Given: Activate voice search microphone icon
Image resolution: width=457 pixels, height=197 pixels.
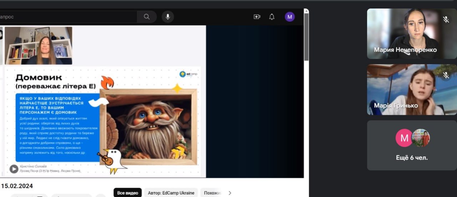Looking at the screenshot, I should (x=167, y=17).
